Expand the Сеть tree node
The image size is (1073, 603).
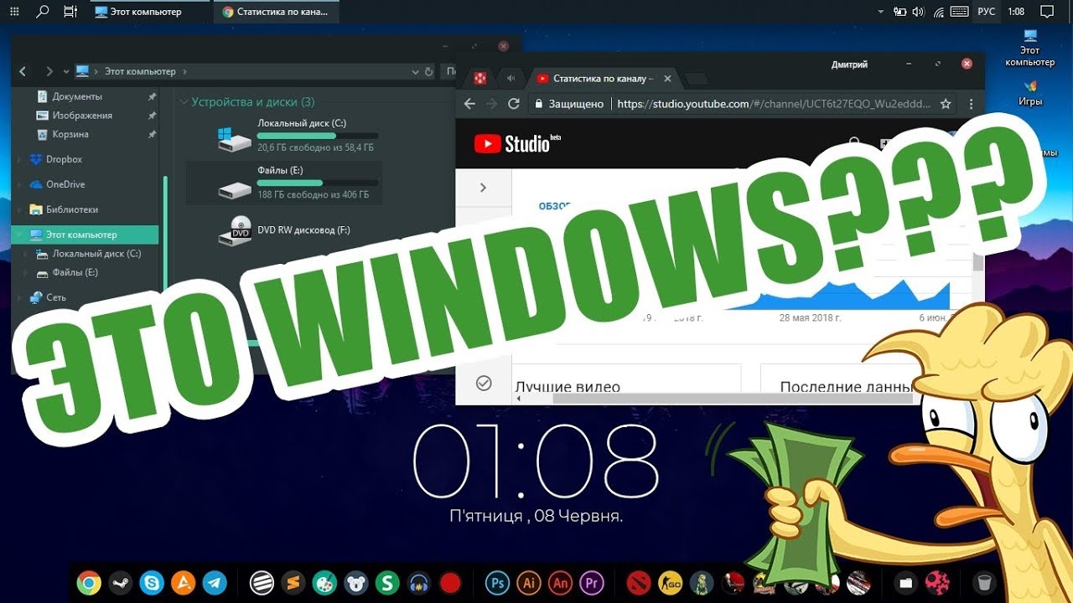click(x=20, y=297)
